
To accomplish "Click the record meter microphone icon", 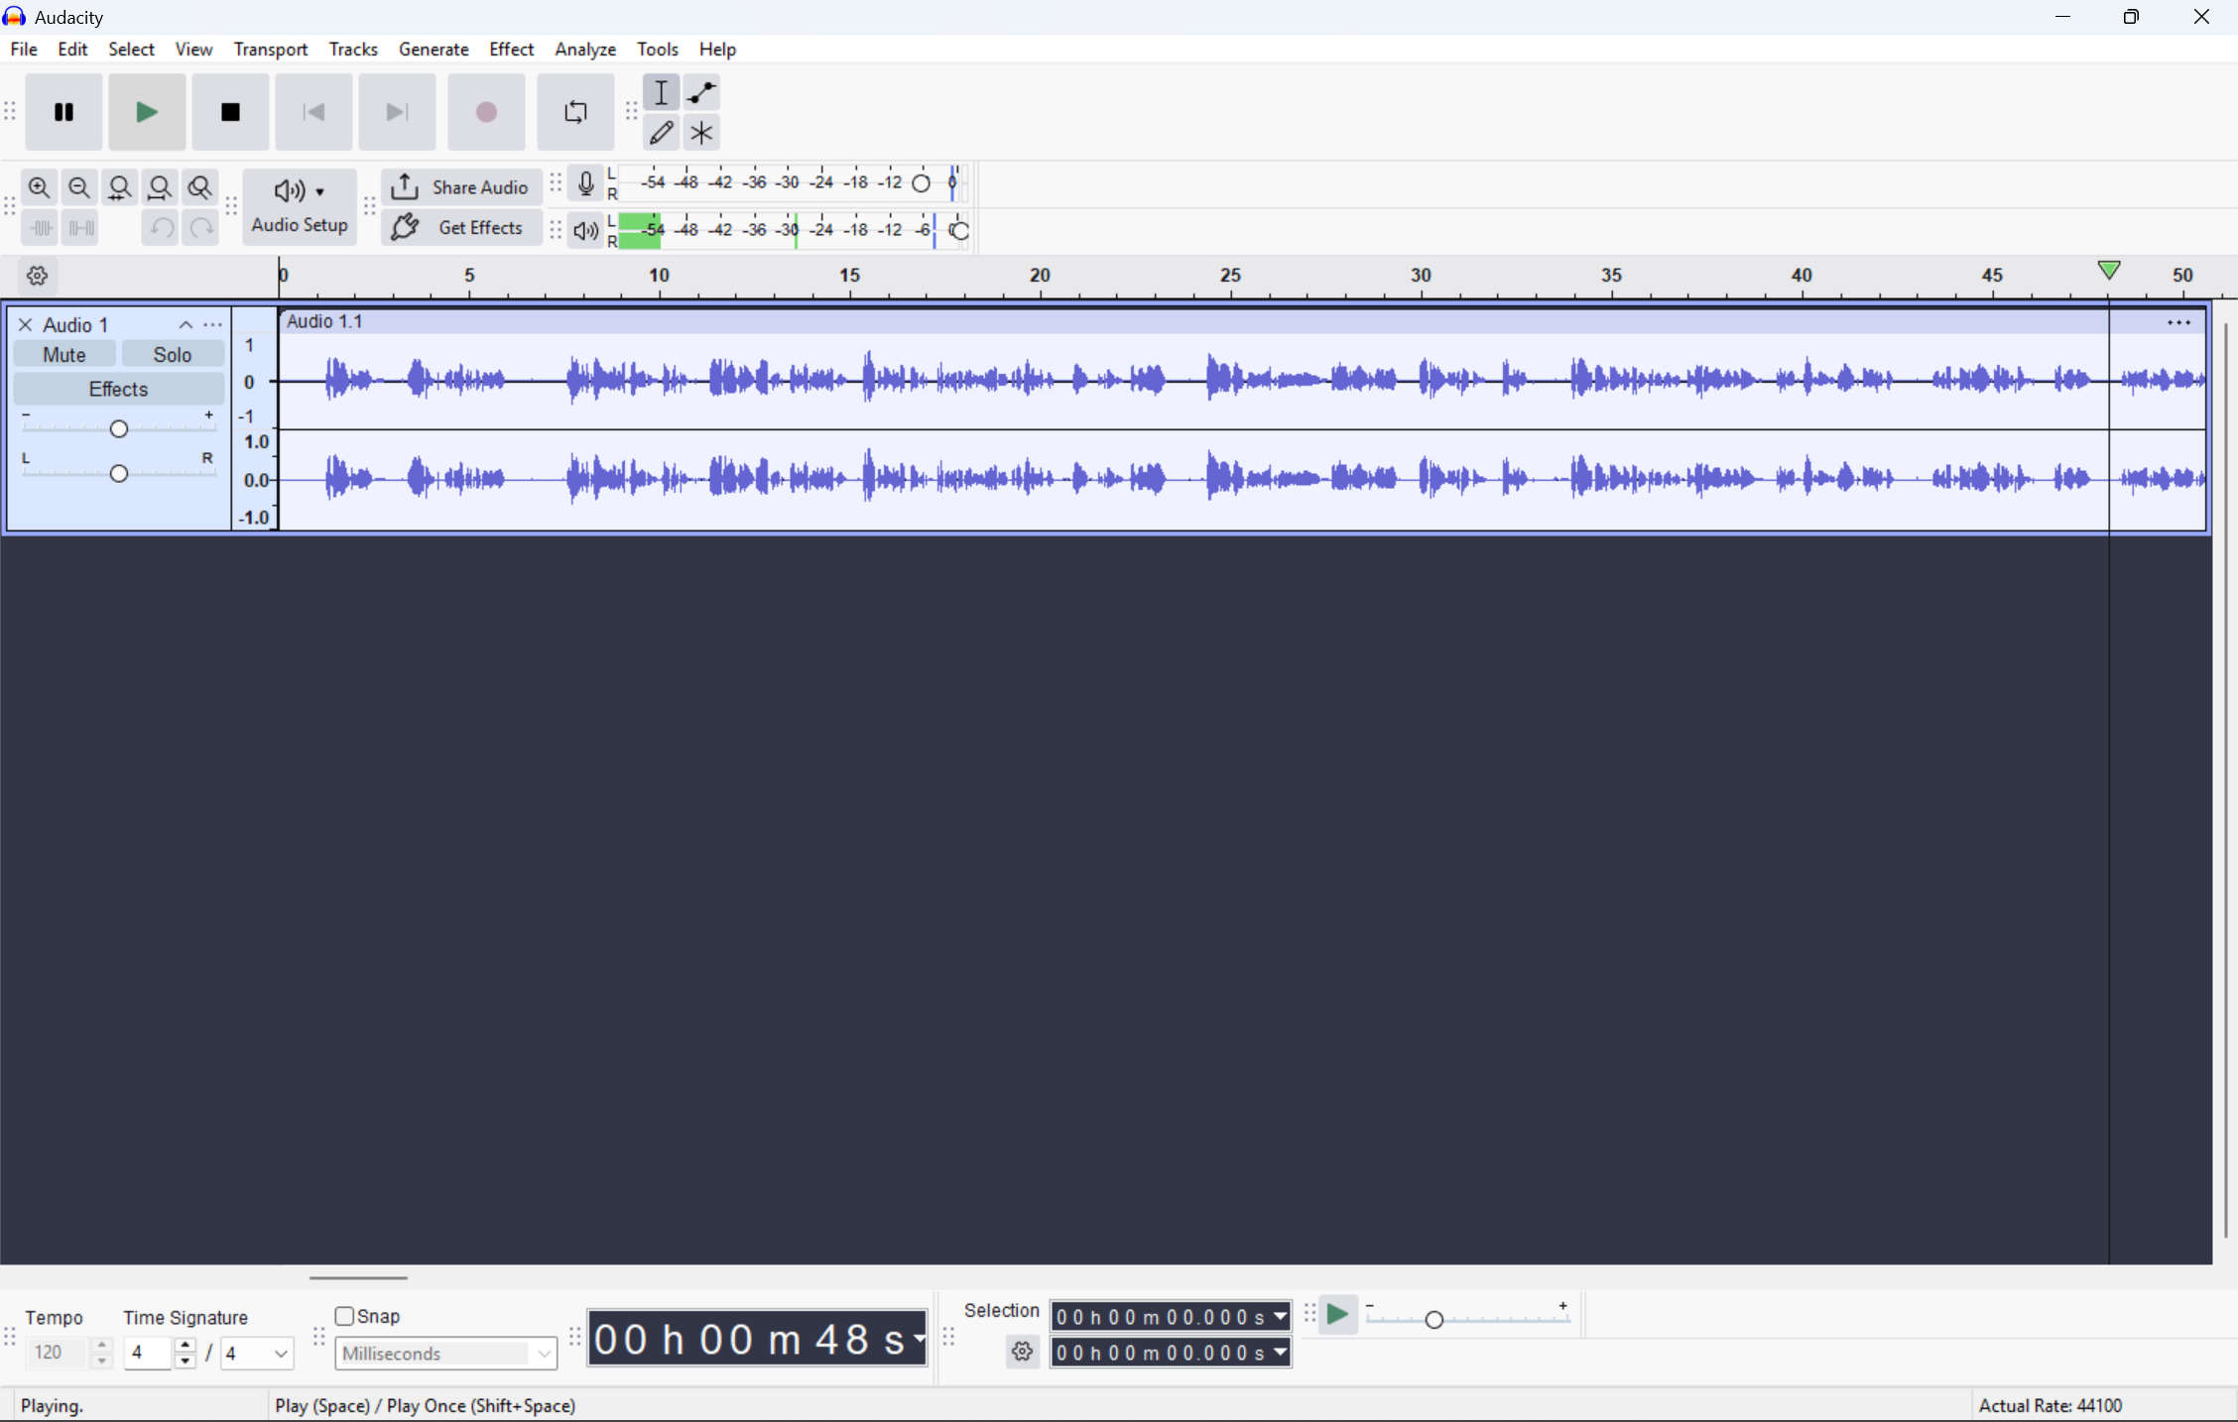I will click(585, 183).
